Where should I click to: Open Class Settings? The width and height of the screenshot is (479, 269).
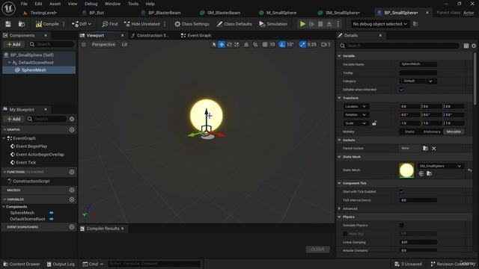click(x=192, y=24)
